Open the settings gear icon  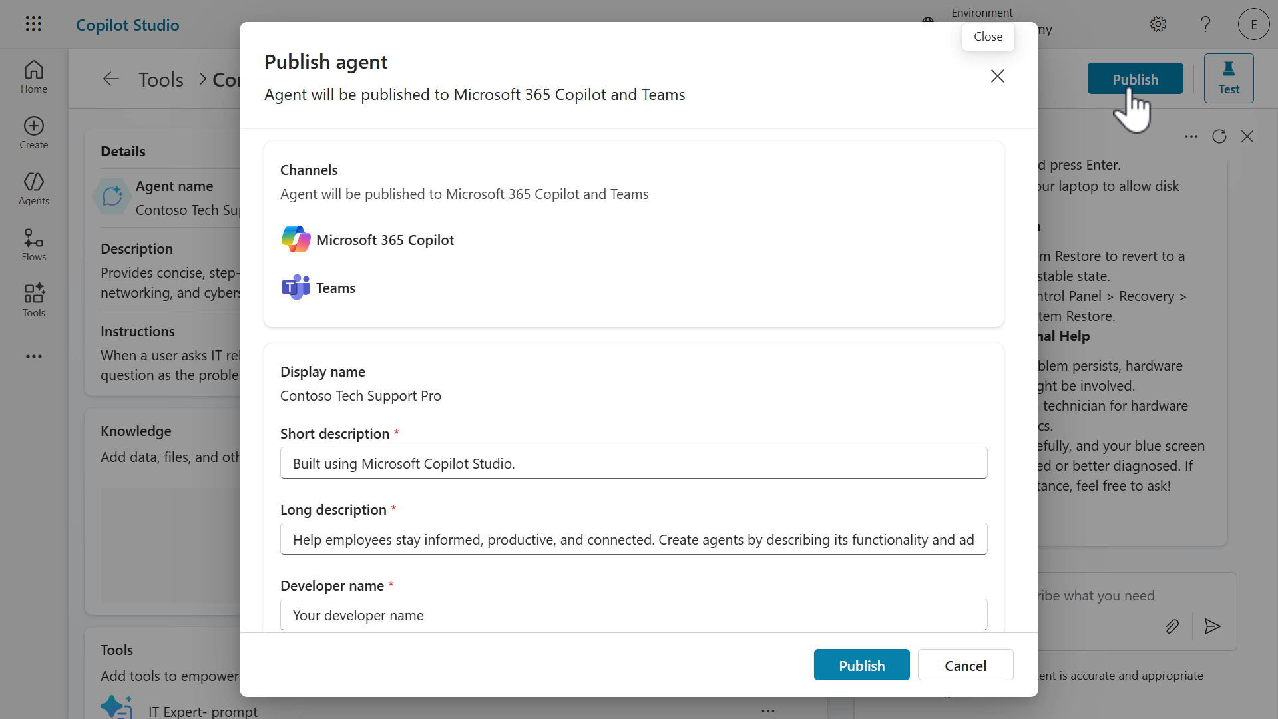pos(1158,25)
